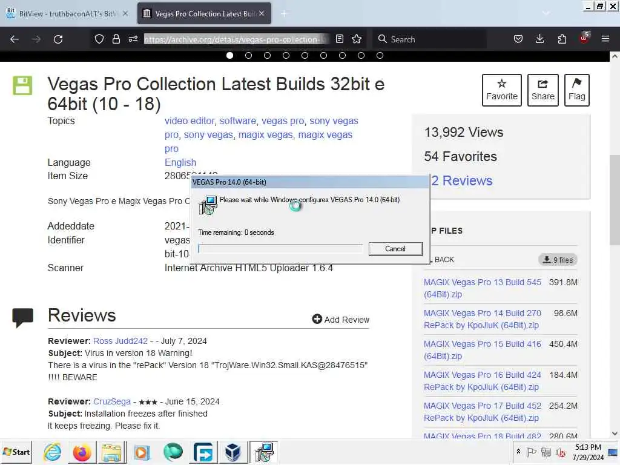This screenshot has height=465, width=620.
Task: Open site permissions icon in address bar
Action: [x=133, y=39]
